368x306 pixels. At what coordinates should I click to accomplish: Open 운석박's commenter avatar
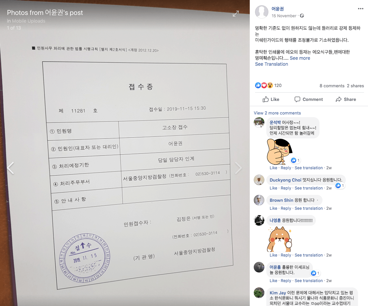point(259,122)
